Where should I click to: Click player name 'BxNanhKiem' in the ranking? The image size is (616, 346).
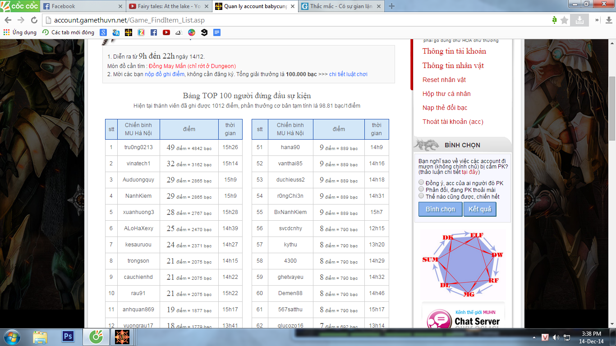click(290, 212)
